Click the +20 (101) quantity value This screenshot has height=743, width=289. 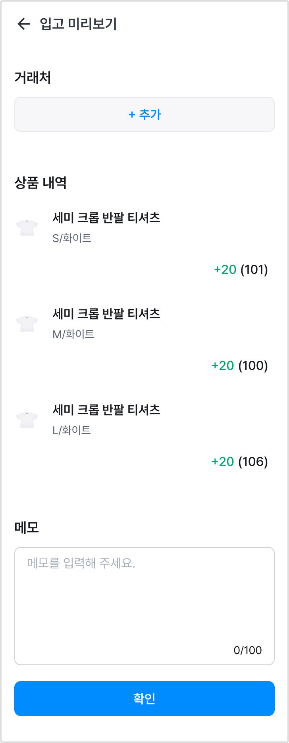[x=241, y=269]
